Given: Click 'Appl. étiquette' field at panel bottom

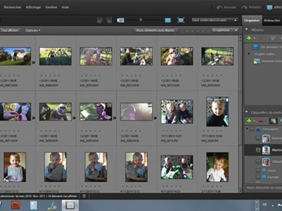Looking at the screenshot, I should [264, 188].
